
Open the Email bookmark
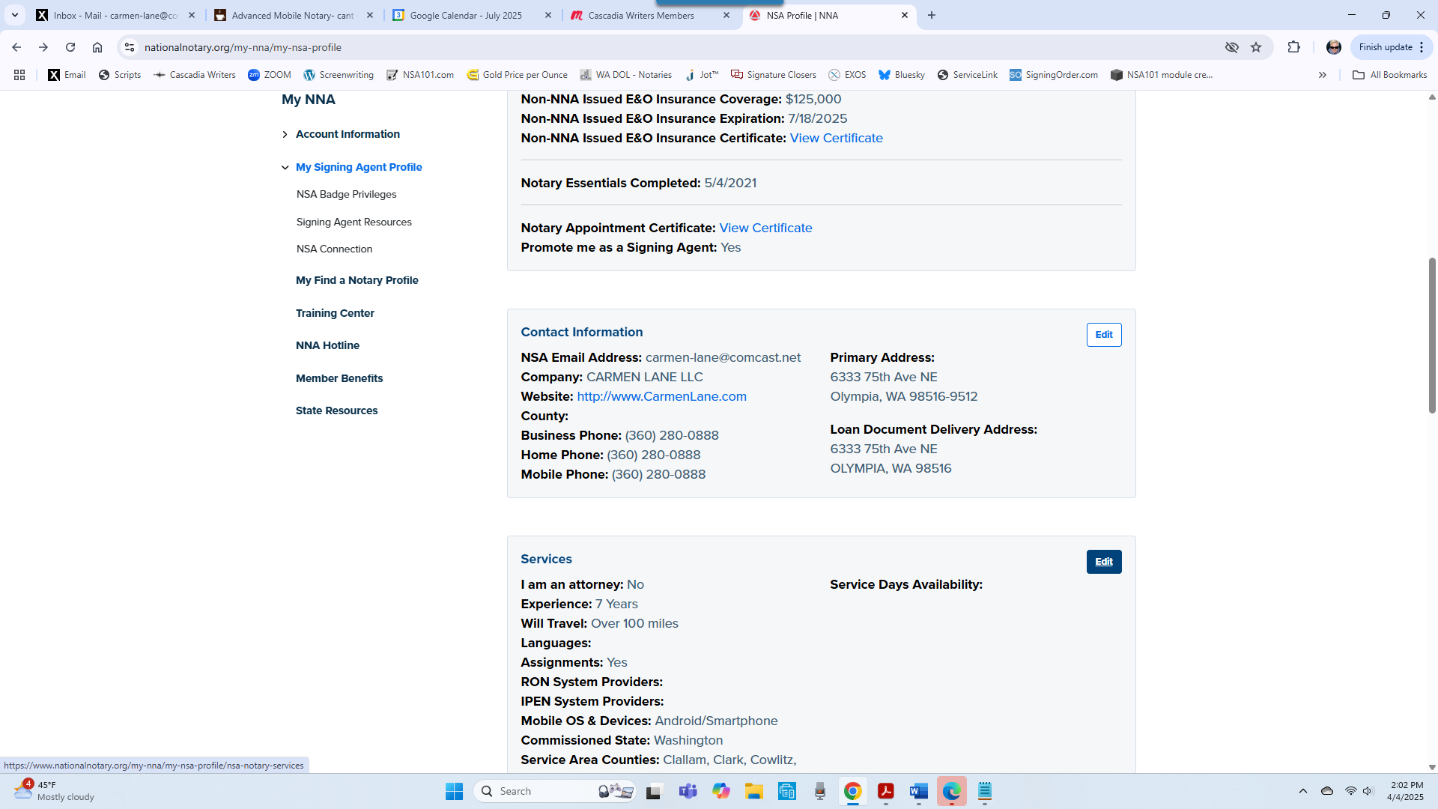pyautogui.click(x=67, y=75)
